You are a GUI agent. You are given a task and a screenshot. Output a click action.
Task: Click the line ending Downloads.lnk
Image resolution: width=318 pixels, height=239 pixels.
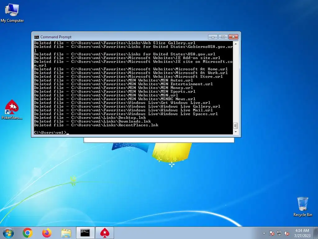(93, 121)
